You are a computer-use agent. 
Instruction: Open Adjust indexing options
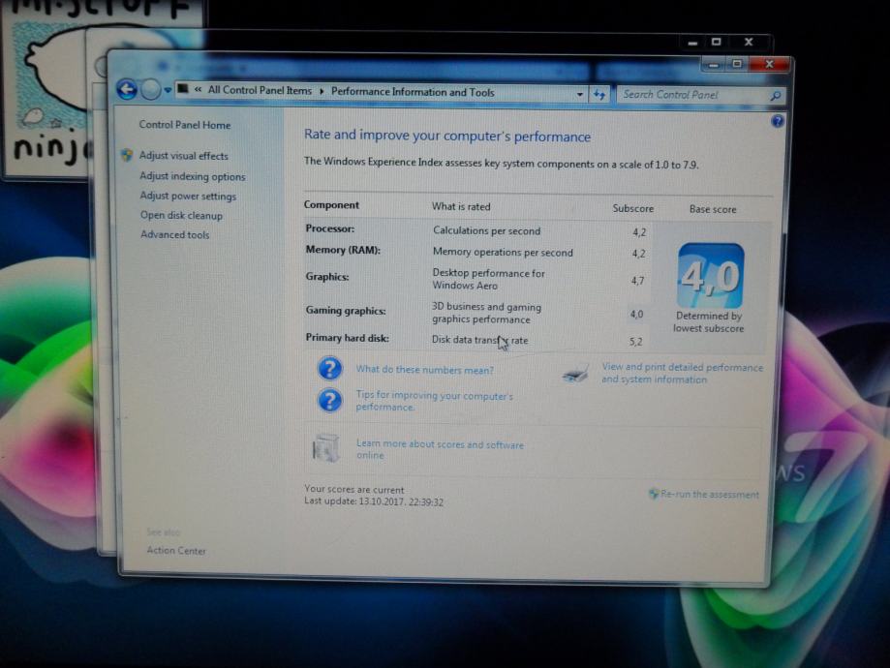point(193,176)
